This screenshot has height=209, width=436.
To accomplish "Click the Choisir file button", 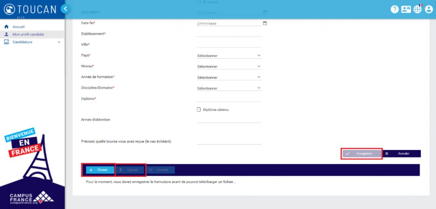I will coord(100,170).
